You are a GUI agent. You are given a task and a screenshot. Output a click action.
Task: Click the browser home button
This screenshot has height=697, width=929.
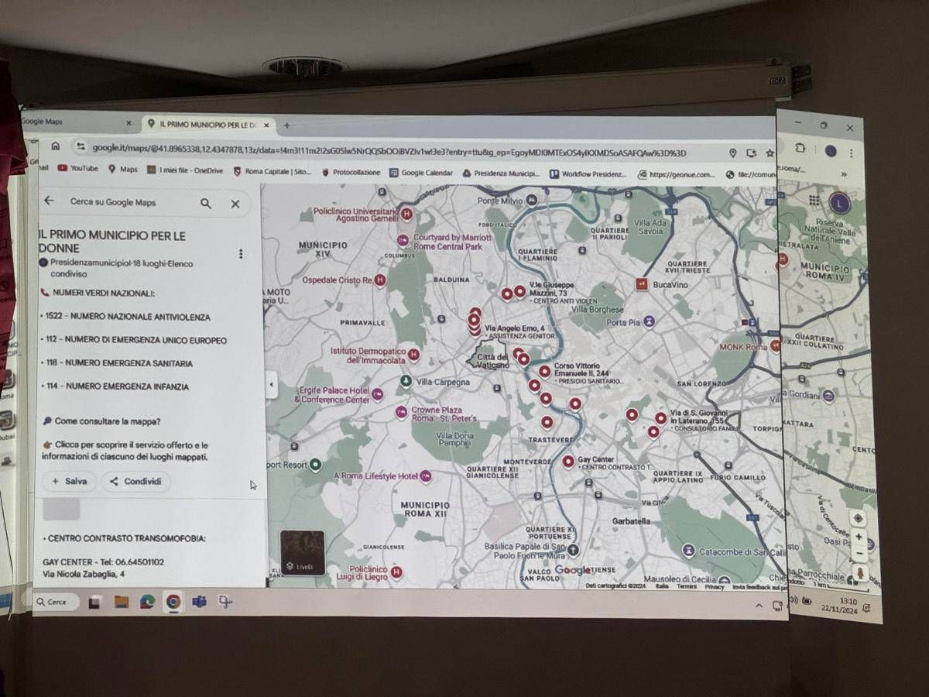pos(56,146)
